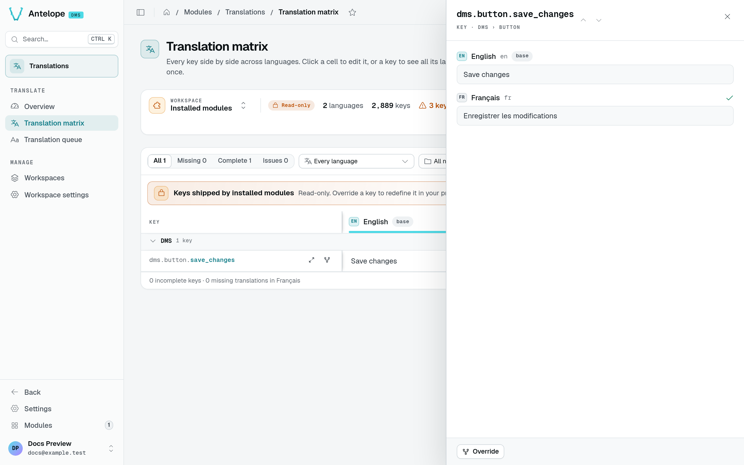Image resolution: width=744 pixels, height=465 pixels.
Task: Click the Translation matrix header icon
Action: pos(150,49)
